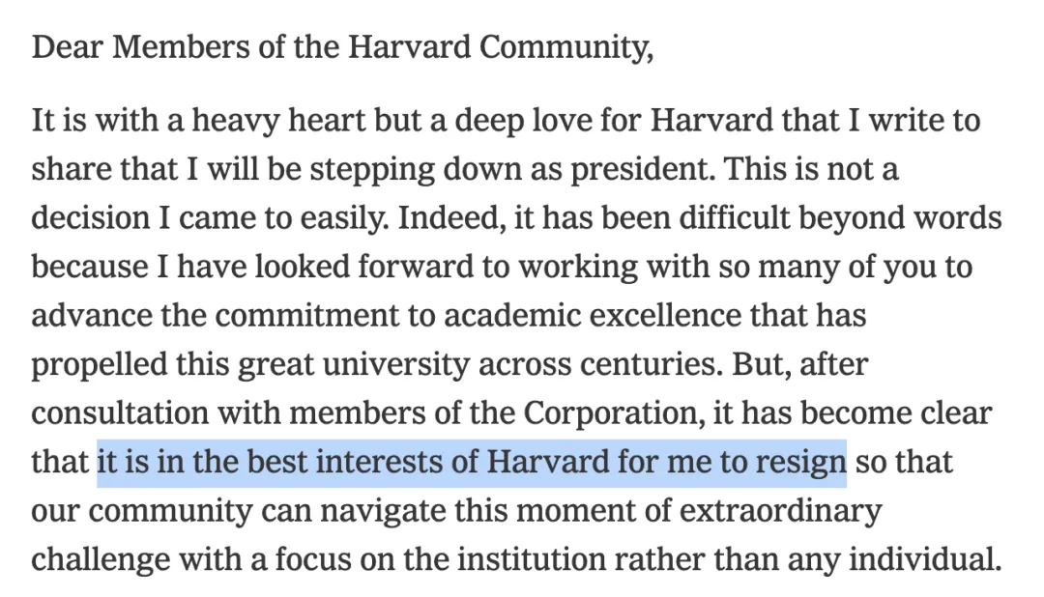Click the word 'extraordinary'
Image resolution: width=1044 pixels, height=597 pixels.
(773, 509)
